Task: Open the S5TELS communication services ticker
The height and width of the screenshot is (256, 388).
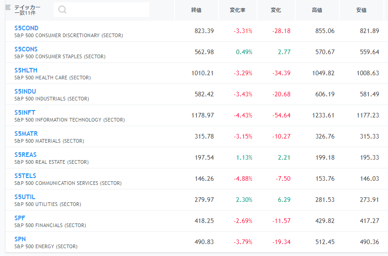Action: point(25,176)
